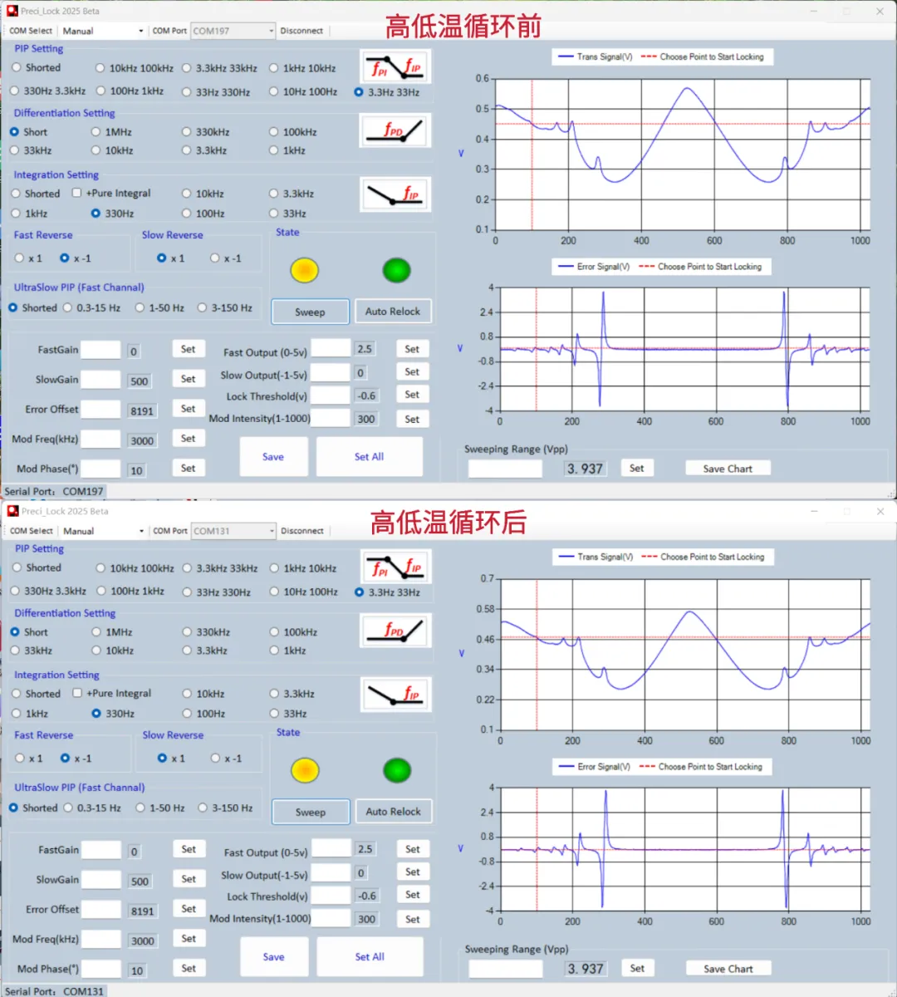This screenshot has height=997, width=897.
Task: Select Fast Reverse x1 radio in COM197 window
Action: pyautogui.click(x=20, y=258)
